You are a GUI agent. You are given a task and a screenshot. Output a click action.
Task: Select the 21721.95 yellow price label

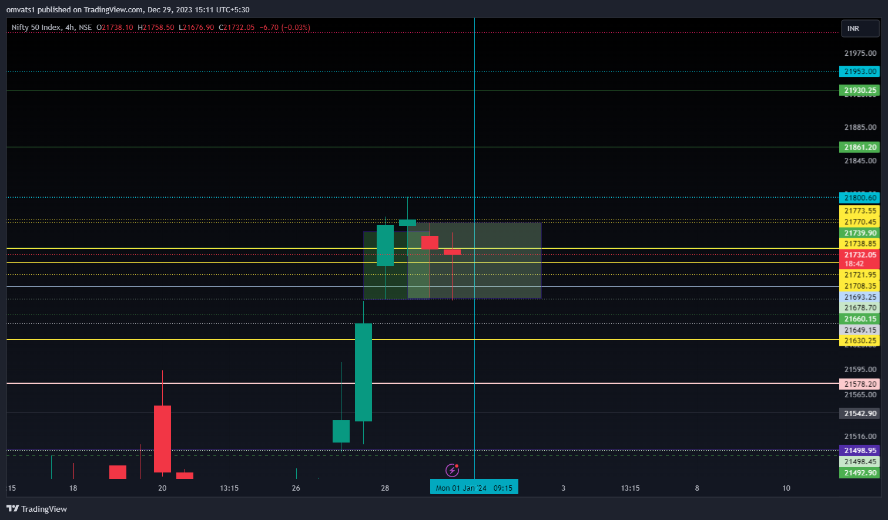coord(859,275)
